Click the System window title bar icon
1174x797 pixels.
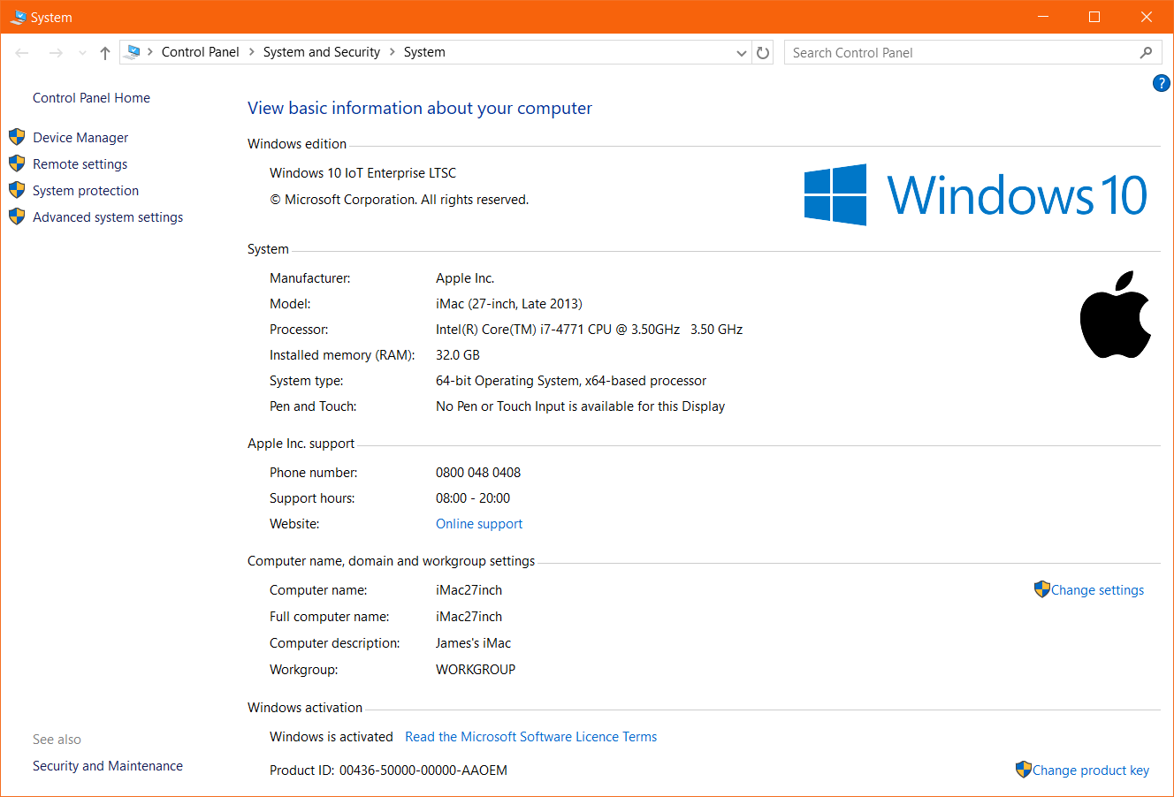[x=18, y=17]
